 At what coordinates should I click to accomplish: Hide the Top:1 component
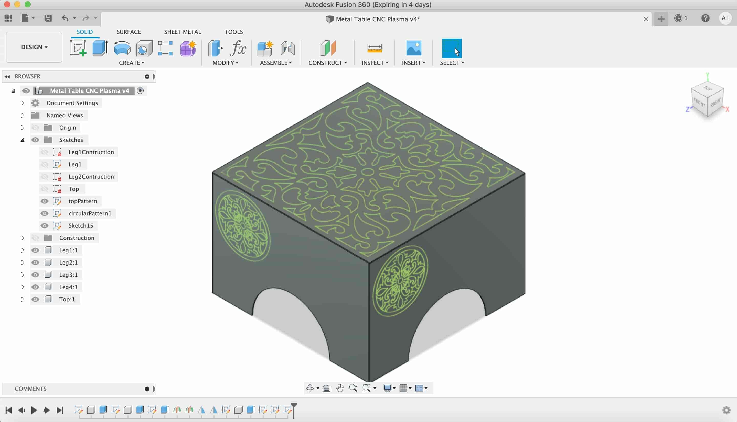(x=35, y=299)
